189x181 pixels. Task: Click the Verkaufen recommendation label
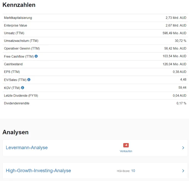click(126, 151)
